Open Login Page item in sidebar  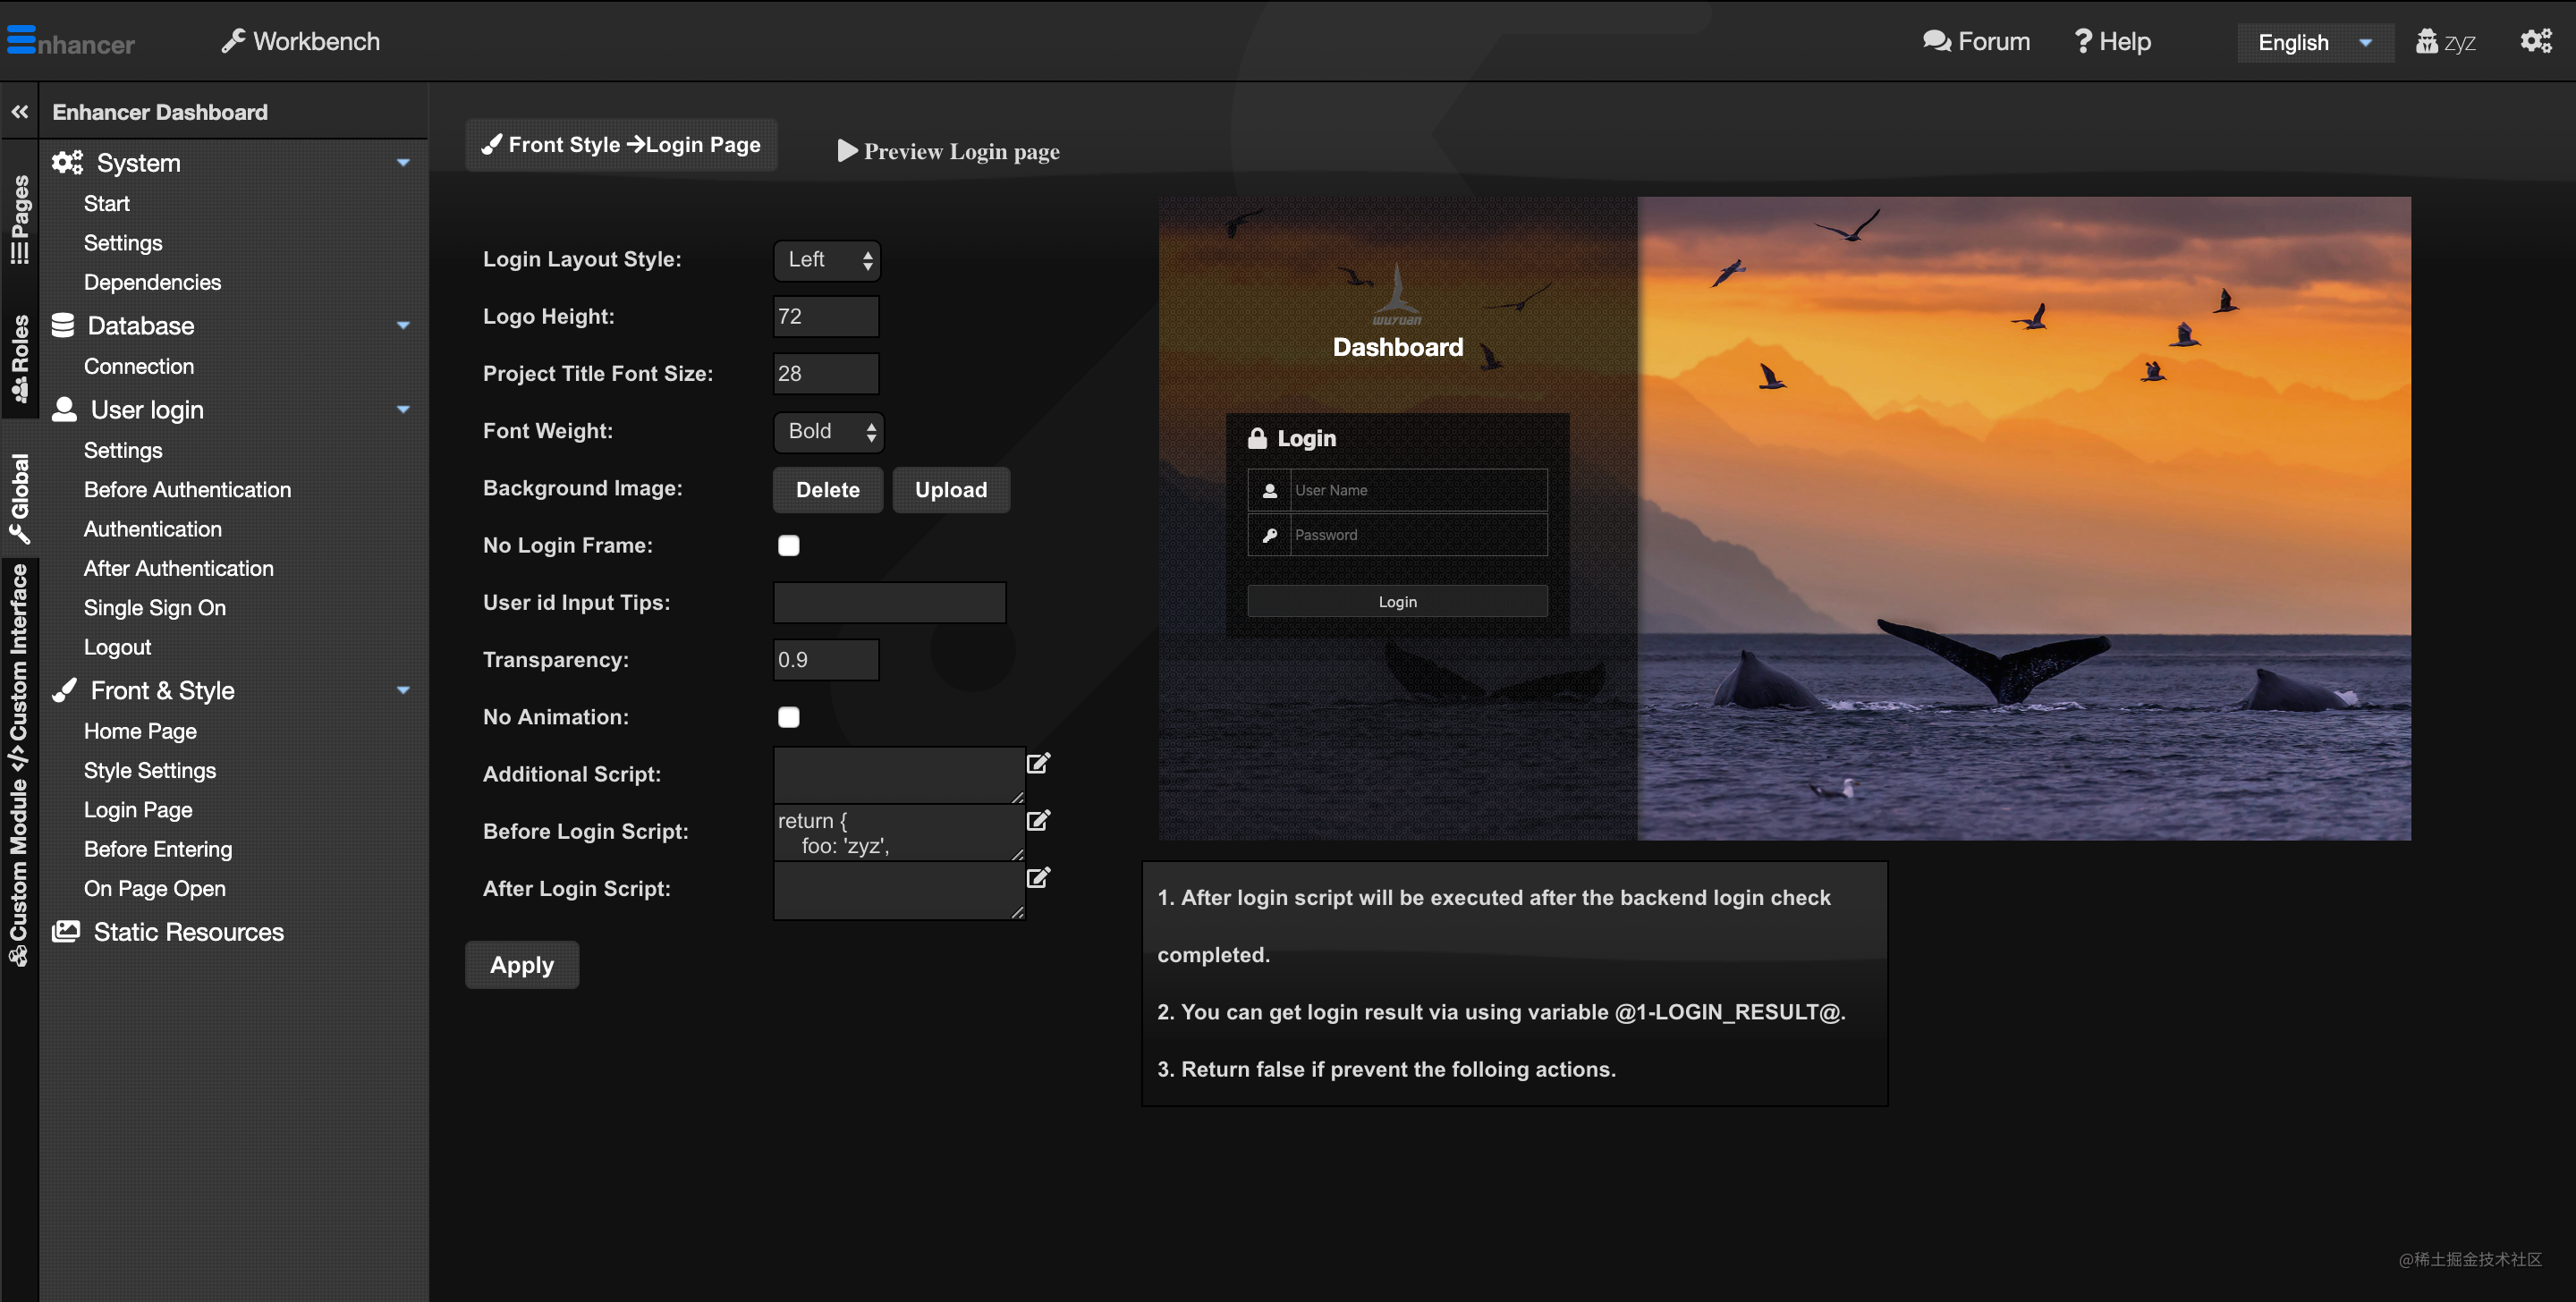point(138,809)
